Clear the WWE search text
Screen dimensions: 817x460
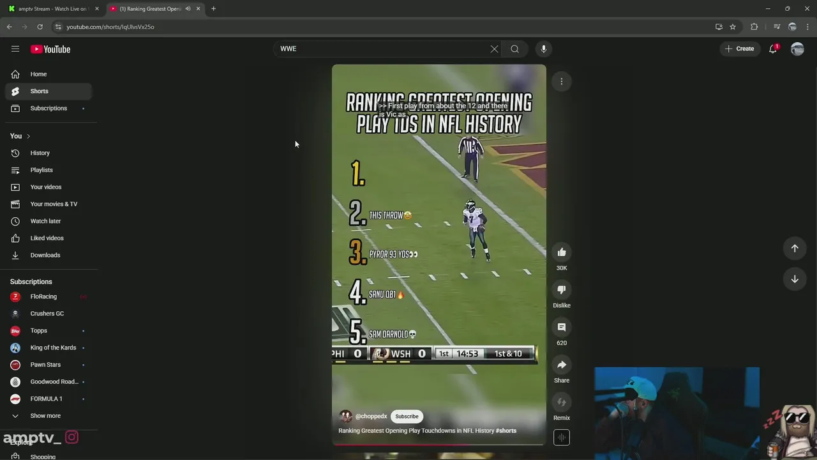click(x=494, y=49)
